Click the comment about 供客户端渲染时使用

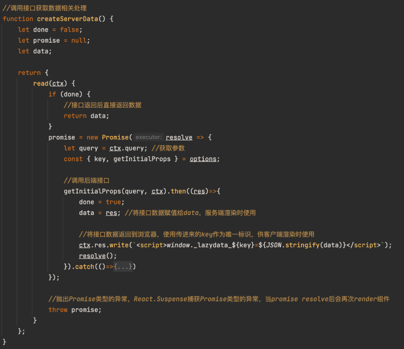[x=197, y=234]
